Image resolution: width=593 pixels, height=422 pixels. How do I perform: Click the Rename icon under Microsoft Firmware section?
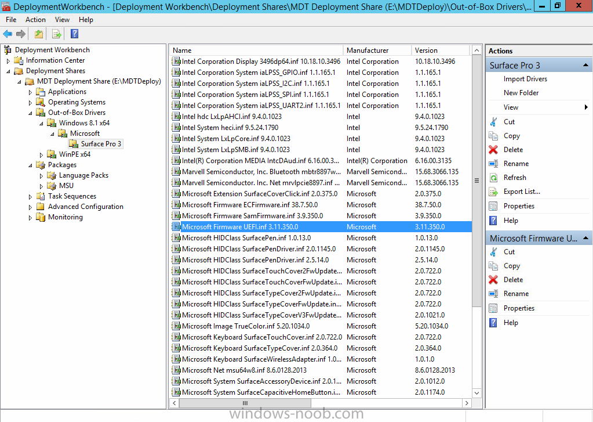pyautogui.click(x=493, y=294)
